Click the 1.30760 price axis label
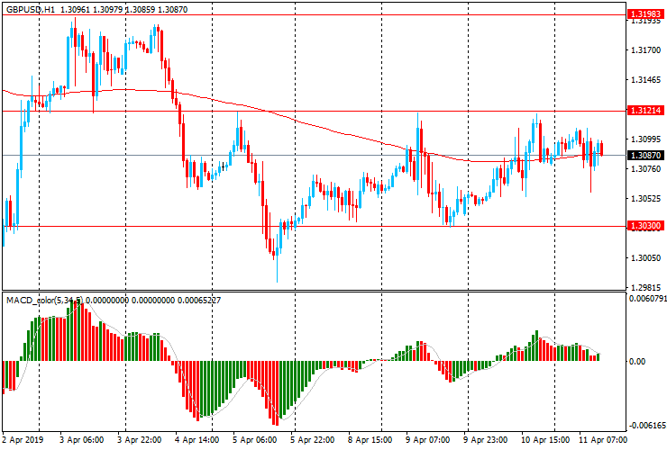 645,169
